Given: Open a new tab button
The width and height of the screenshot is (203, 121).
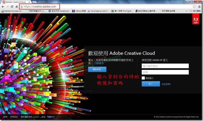Looking at the screenshot, I should (34, 2).
